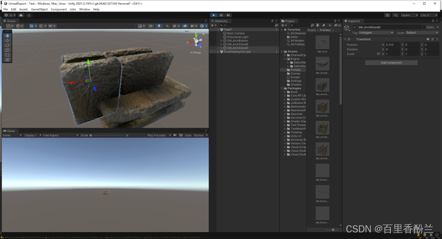
Task: Open the Tag dropdown showing Untagged
Action: [x=376, y=33]
